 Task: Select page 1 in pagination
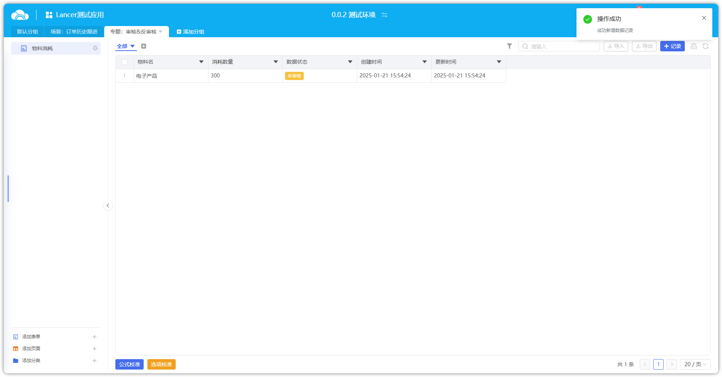658,364
